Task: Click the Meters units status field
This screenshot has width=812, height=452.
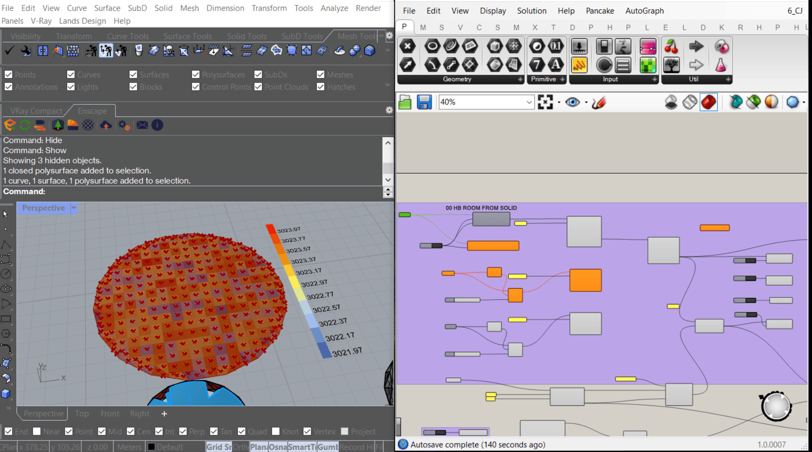Action: click(129, 447)
